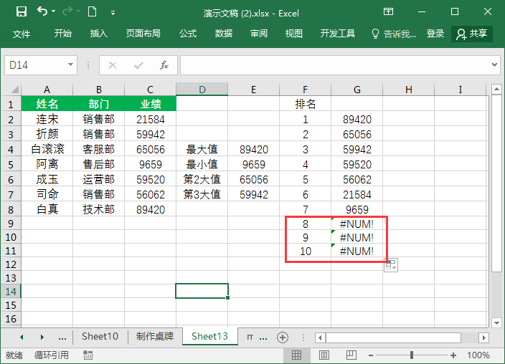This screenshot has width=505, height=364.
Task: Click cell G5 showing 59520
Action: click(357, 165)
